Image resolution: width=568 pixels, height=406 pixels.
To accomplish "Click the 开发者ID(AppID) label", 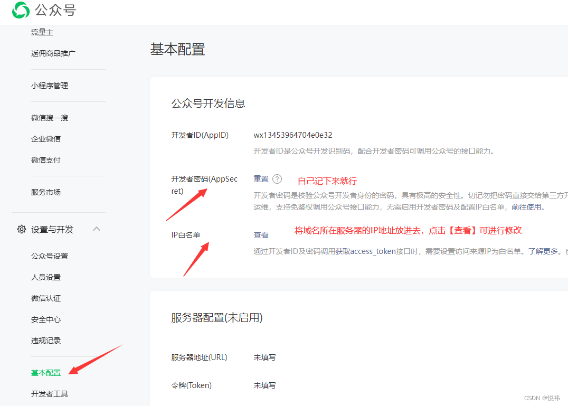I will tap(200, 135).
